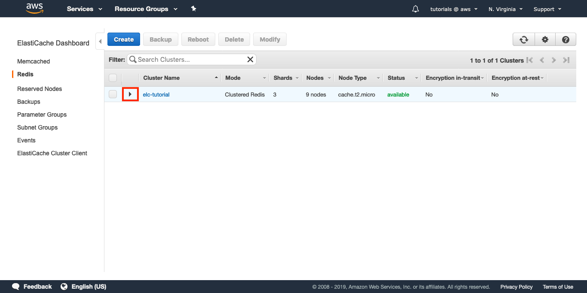Open the Mode column filter dropdown

264,78
